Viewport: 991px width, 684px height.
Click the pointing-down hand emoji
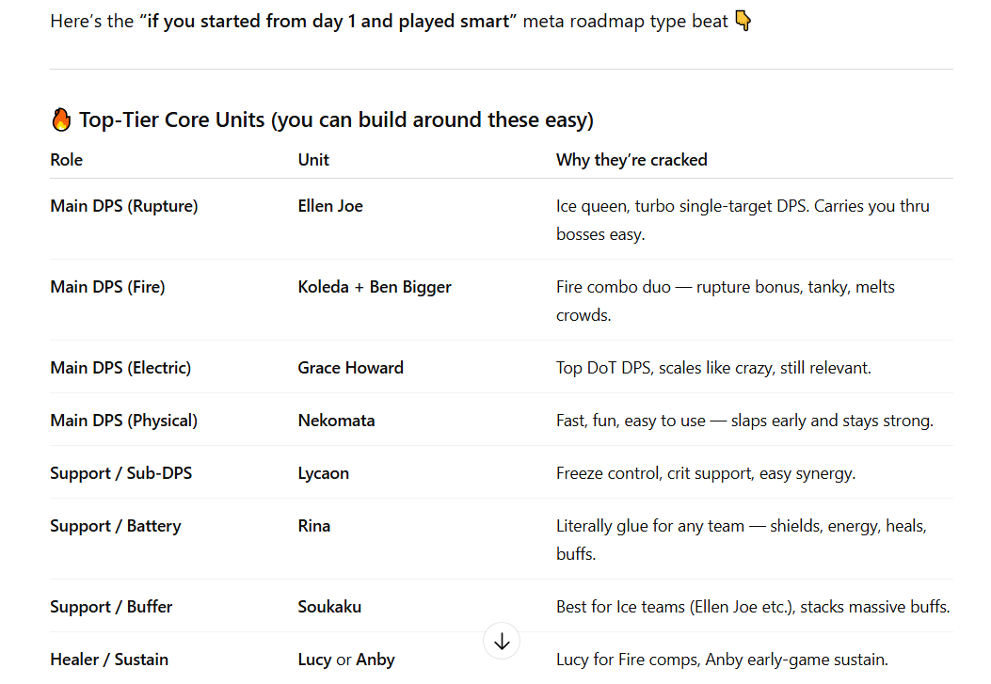pos(743,21)
